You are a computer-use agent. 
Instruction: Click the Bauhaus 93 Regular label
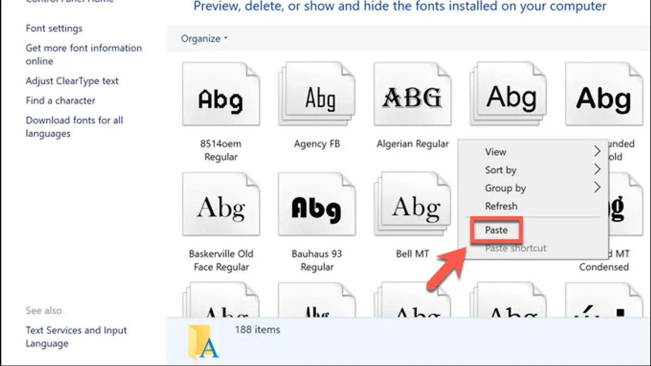click(317, 260)
